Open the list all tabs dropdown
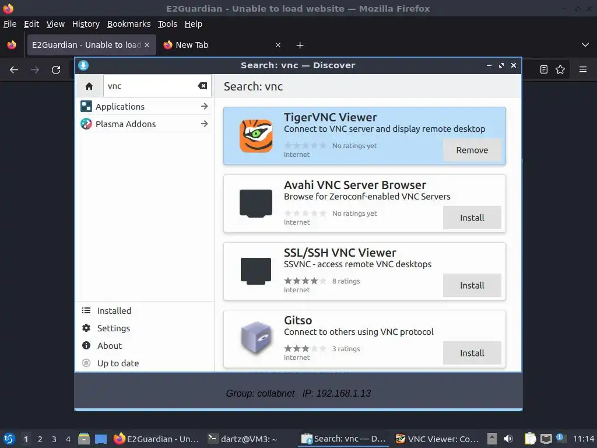 click(585, 45)
